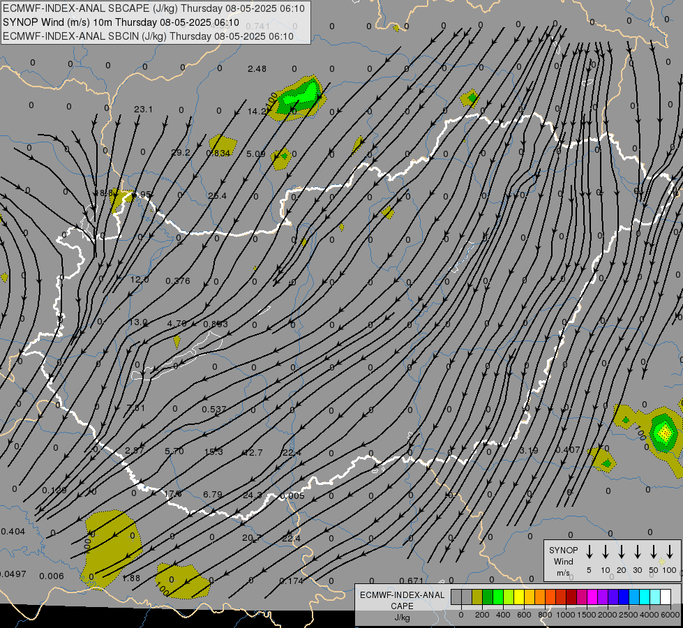Select the bright magenta CAPE legend swatch
The height and width of the screenshot is (628, 683).
pos(592,597)
